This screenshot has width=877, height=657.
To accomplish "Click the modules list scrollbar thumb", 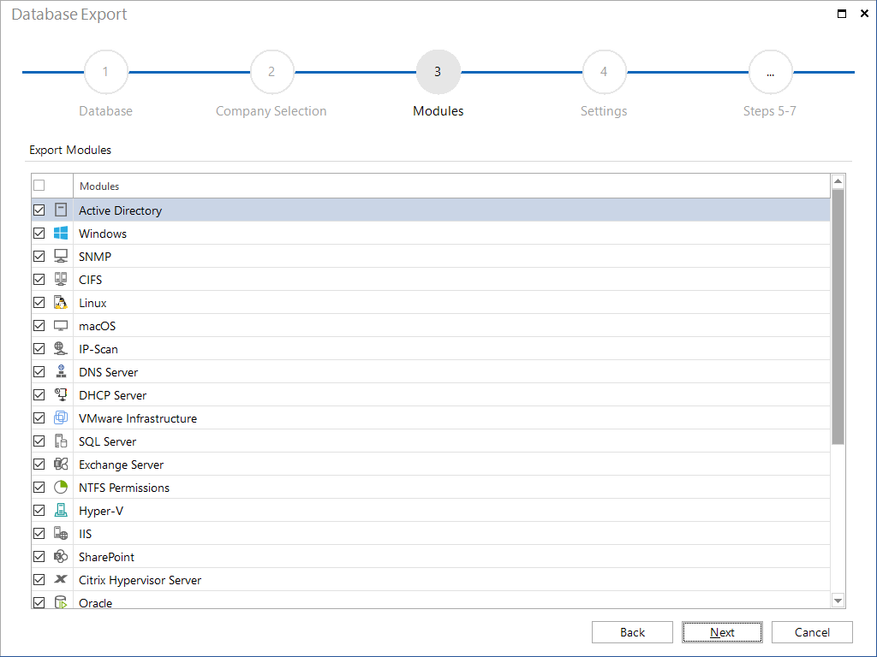I will coord(838,317).
